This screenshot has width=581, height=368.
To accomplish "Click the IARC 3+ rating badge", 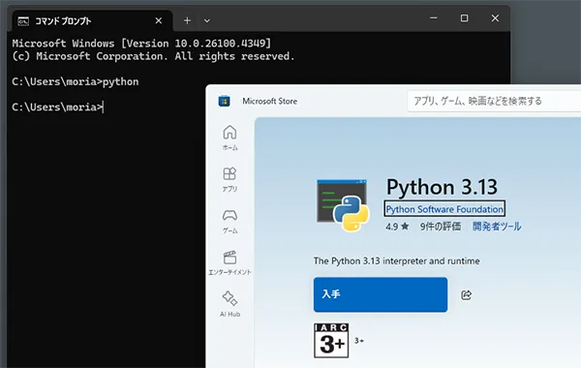I will tap(331, 340).
